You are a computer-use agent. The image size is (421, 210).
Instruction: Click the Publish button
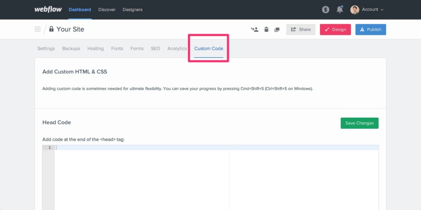coord(371,30)
